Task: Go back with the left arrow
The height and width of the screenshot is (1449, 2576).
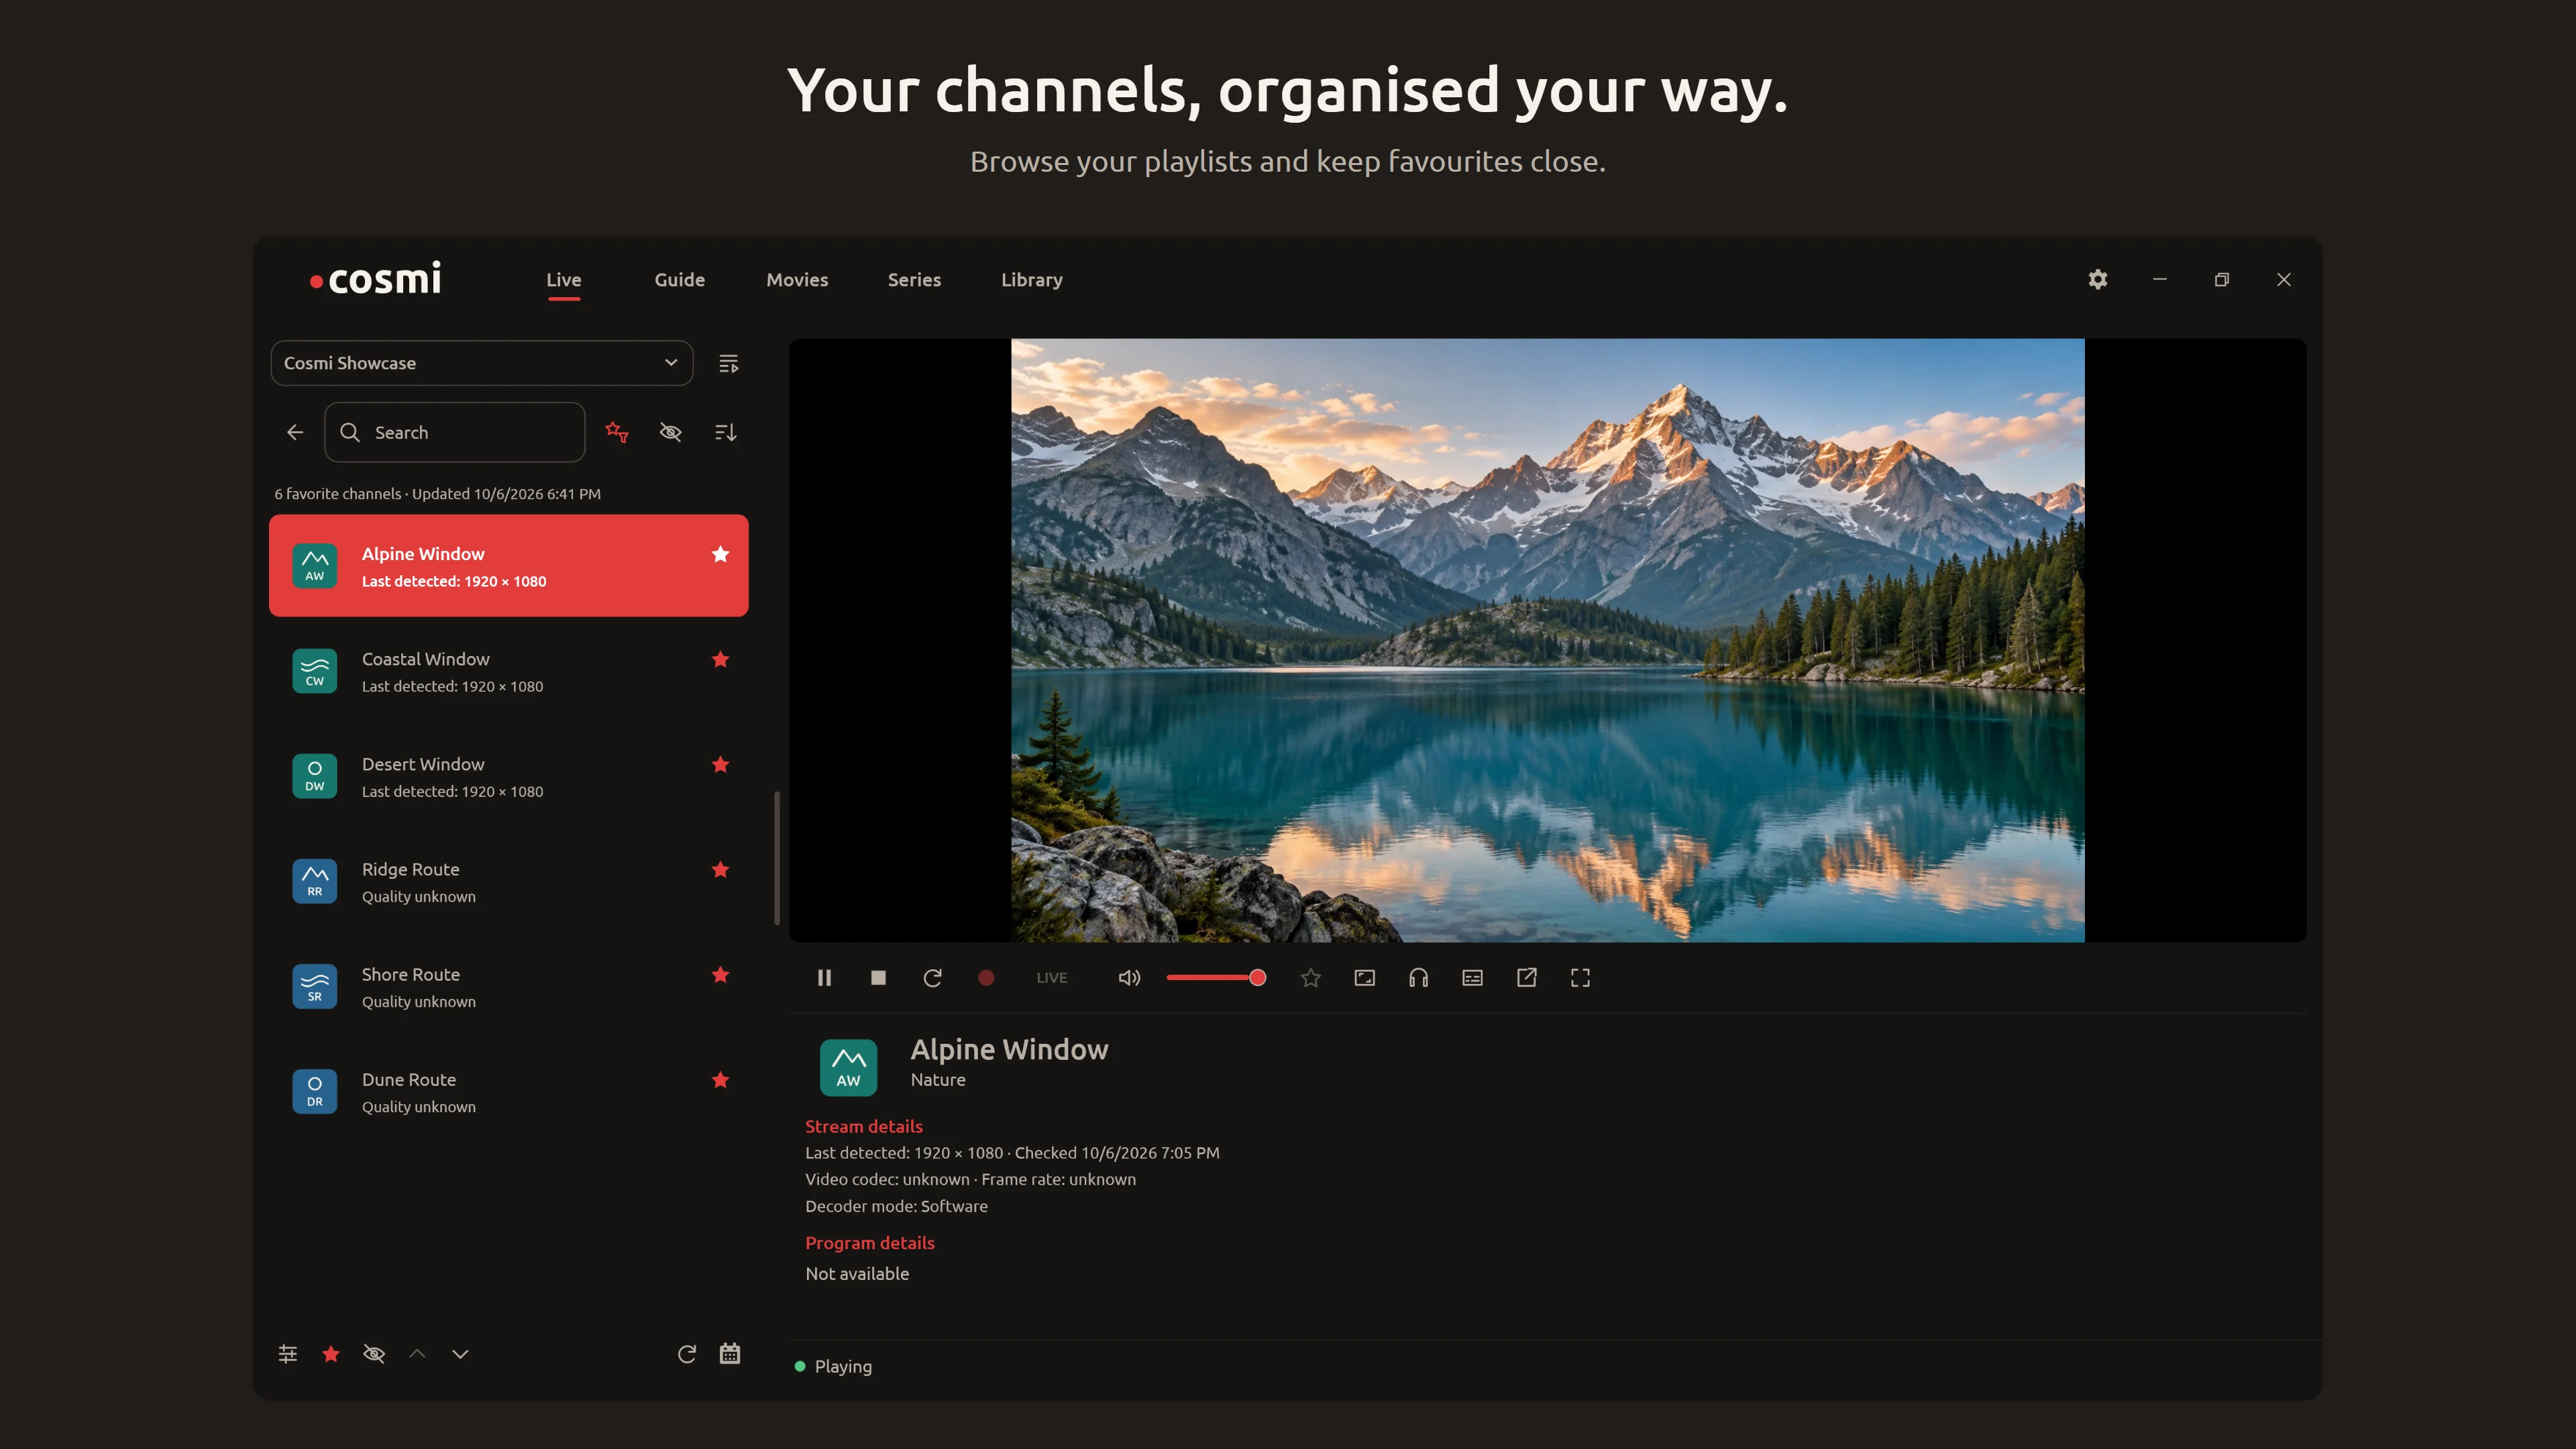Action: 295,432
